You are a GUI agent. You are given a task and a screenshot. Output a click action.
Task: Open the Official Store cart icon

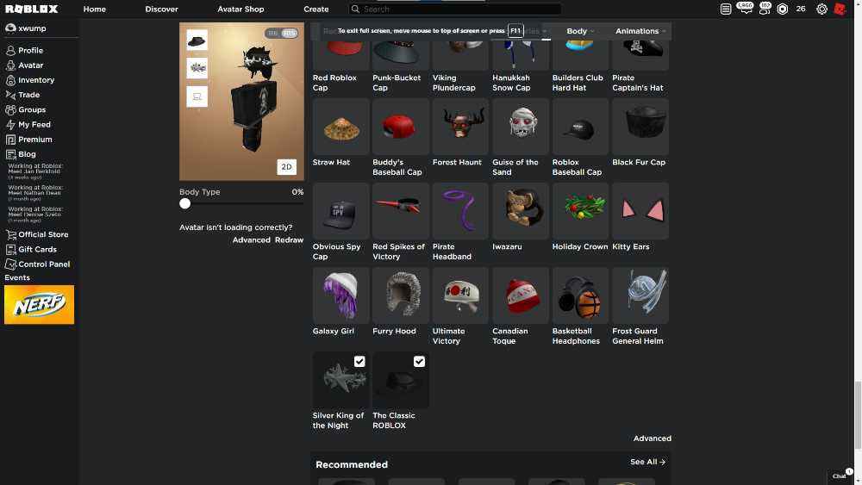[10, 234]
